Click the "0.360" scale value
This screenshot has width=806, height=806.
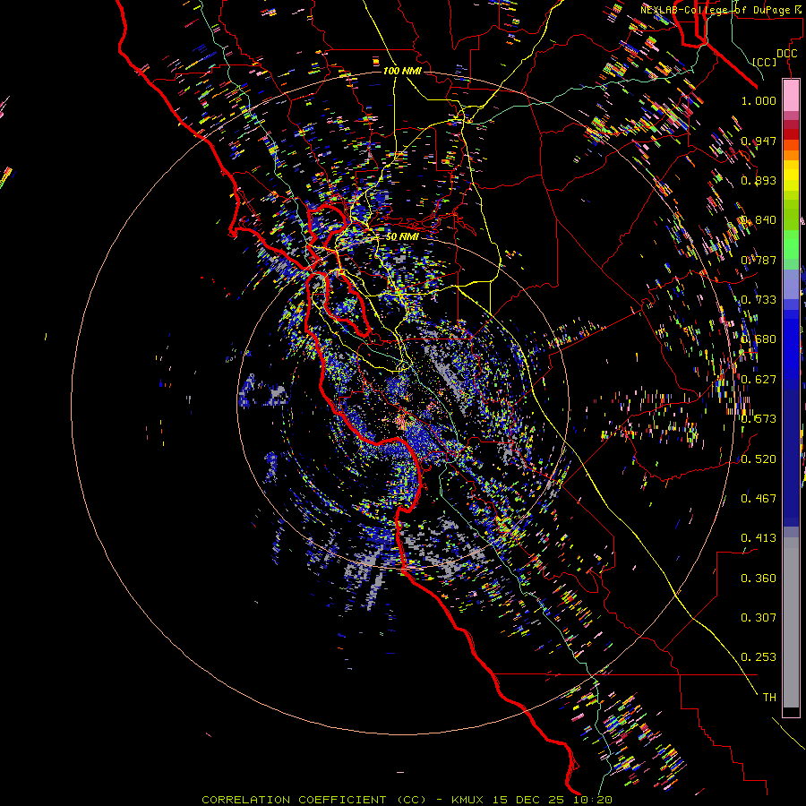tap(759, 578)
